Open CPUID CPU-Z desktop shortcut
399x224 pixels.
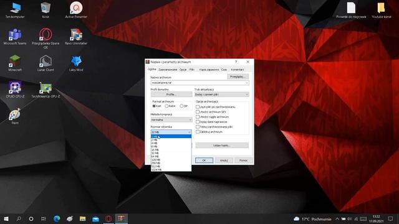[15, 90]
